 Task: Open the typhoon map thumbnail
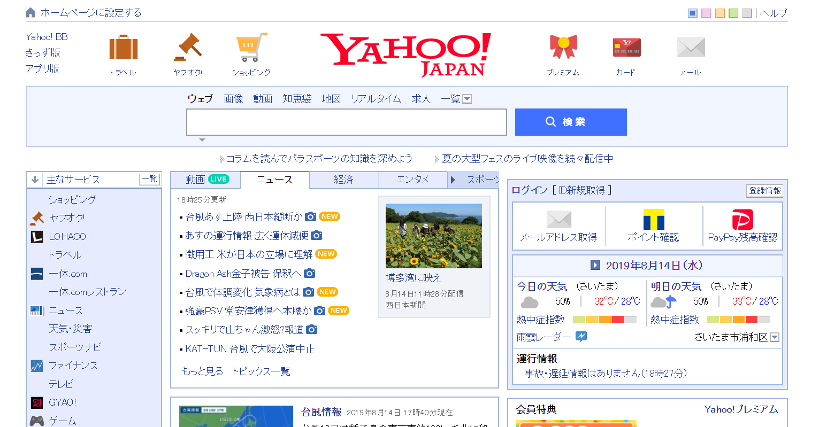(x=236, y=416)
